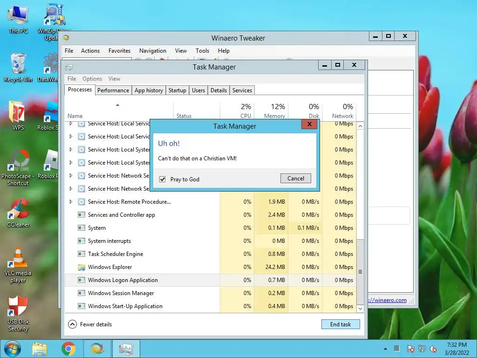Open Task Manager File menu
Screen dimensions: 477x358
pyautogui.click(x=72, y=79)
